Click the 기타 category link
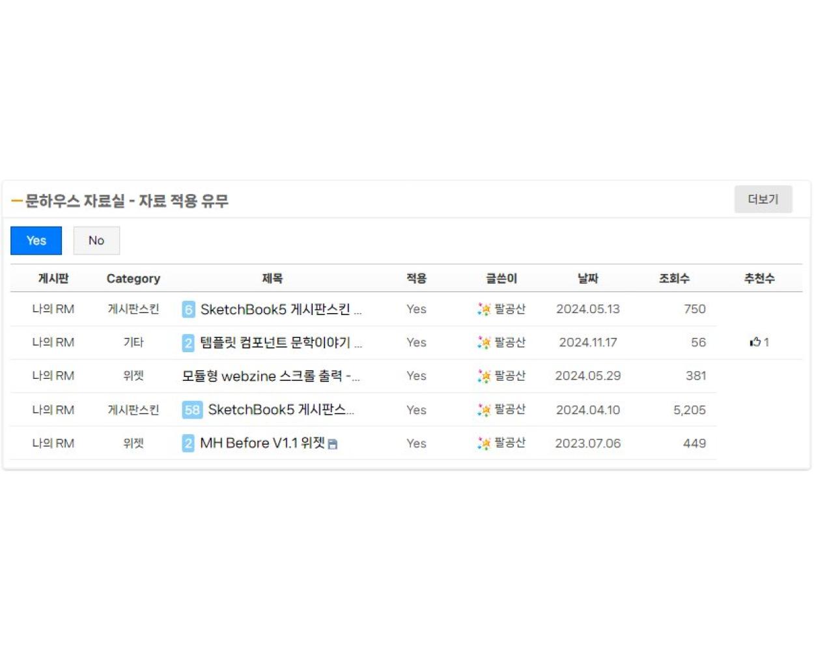Screen dimensions: 814x651 pyautogui.click(x=133, y=342)
